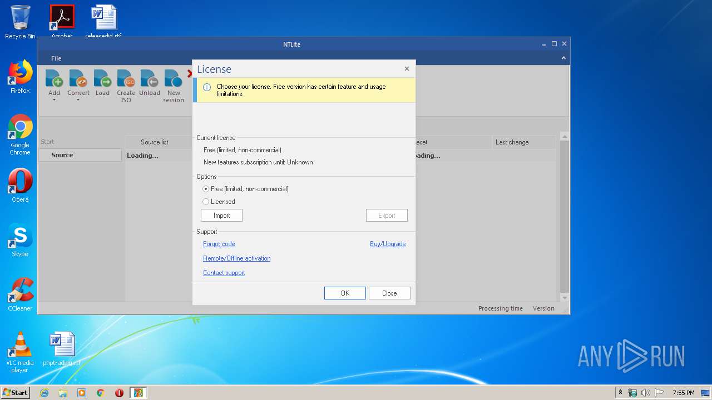
Task: Open the Remote/Offline activation link
Action: (x=236, y=258)
